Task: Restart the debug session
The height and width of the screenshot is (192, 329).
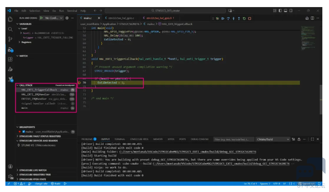Action: pos(244,18)
